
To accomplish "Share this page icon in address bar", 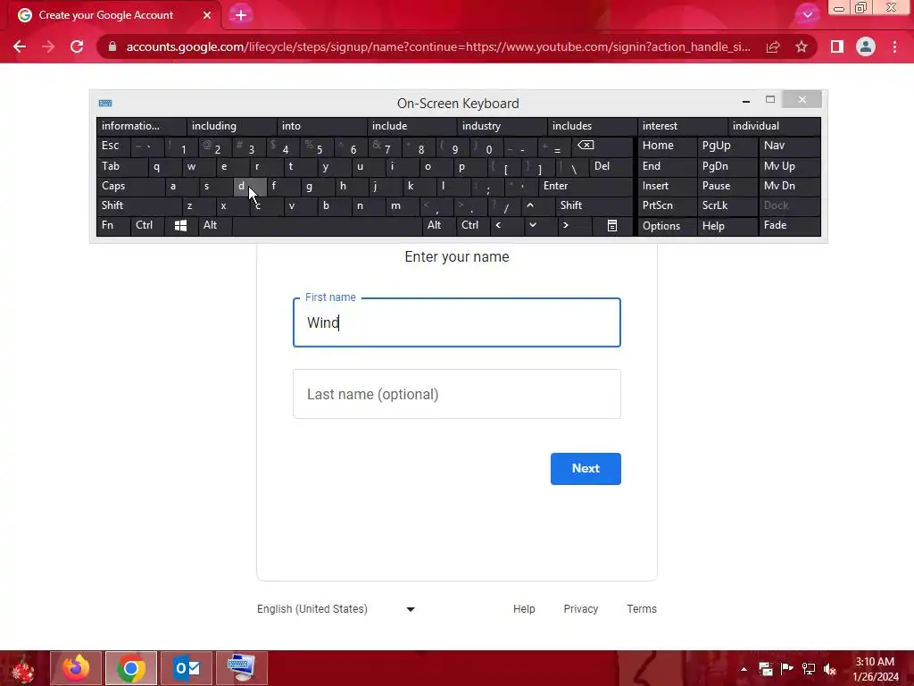I will [773, 46].
